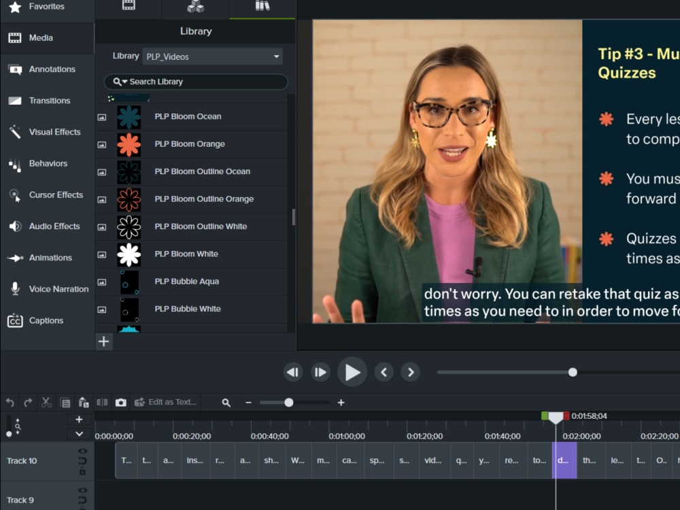680x510 pixels.
Task: Select the PLP Bloom Ocean asset
Action: click(191, 117)
